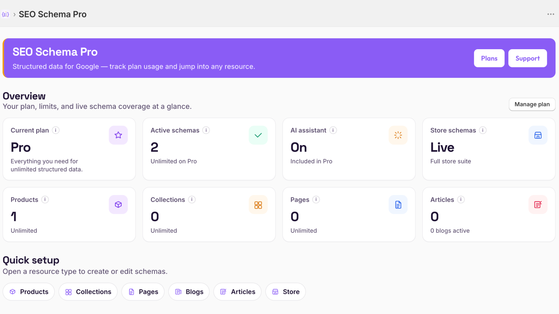Image resolution: width=559 pixels, height=314 pixels.
Task: Click the 'Unlimited on Pro' text
Action: [174, 161]
